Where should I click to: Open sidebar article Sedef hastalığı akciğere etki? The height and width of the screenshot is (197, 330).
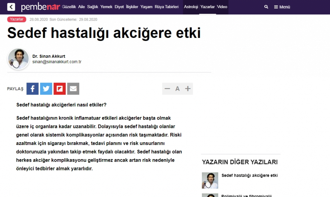point(250,175)
